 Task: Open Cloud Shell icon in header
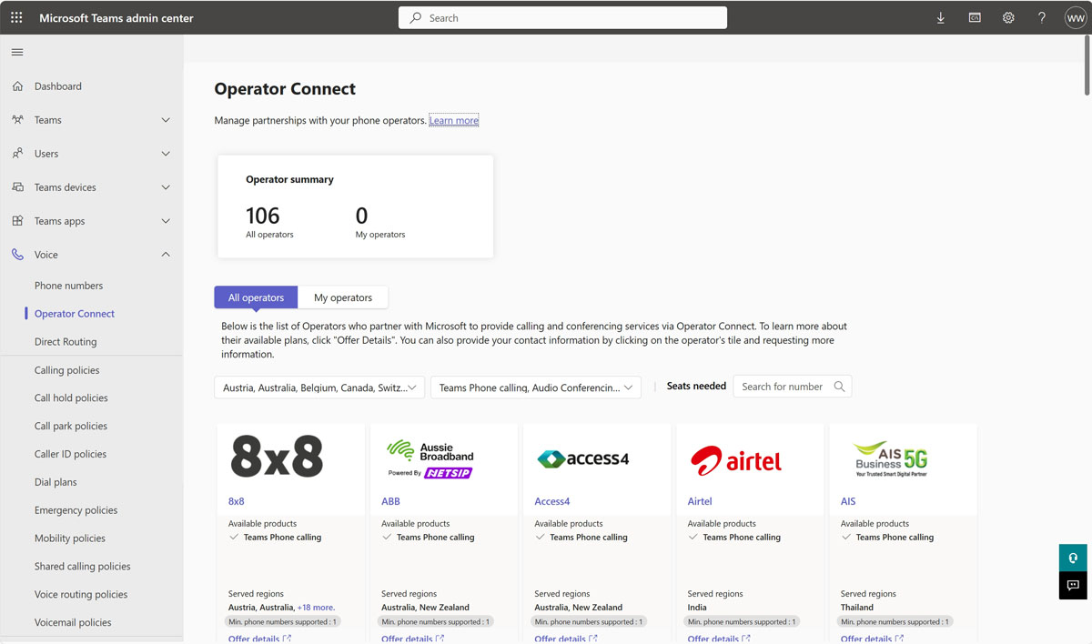pyautogui.click(x=975, y=17)
